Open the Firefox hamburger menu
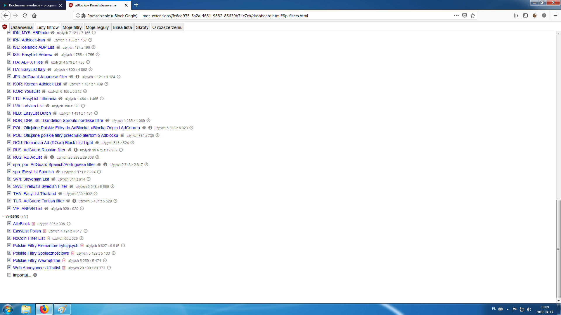 point(555,15)
